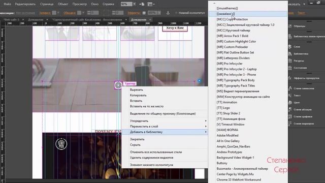Viewport: 325px width, 183px height.
Task: Open the Стили абзацев paragraph styles icon
Action: 290,109
